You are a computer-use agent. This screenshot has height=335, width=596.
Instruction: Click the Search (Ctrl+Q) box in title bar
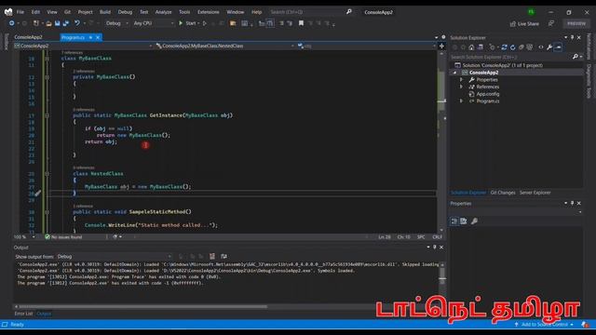310,12
